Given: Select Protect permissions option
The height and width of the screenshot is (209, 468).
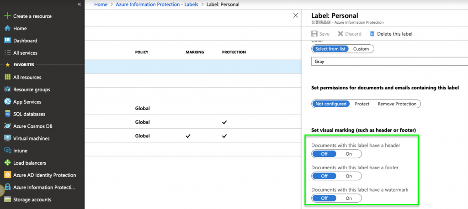Looking at the screenshot, I should pos(362,104).
